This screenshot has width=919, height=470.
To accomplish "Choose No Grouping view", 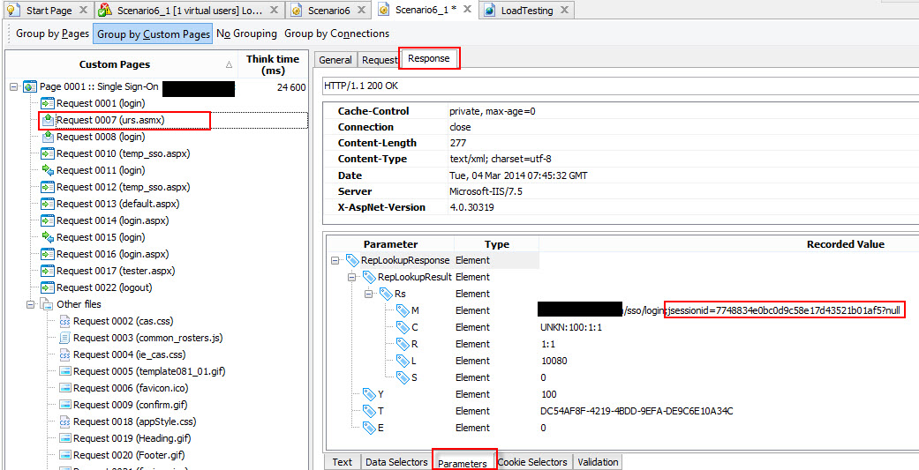I will coord(246,34).
